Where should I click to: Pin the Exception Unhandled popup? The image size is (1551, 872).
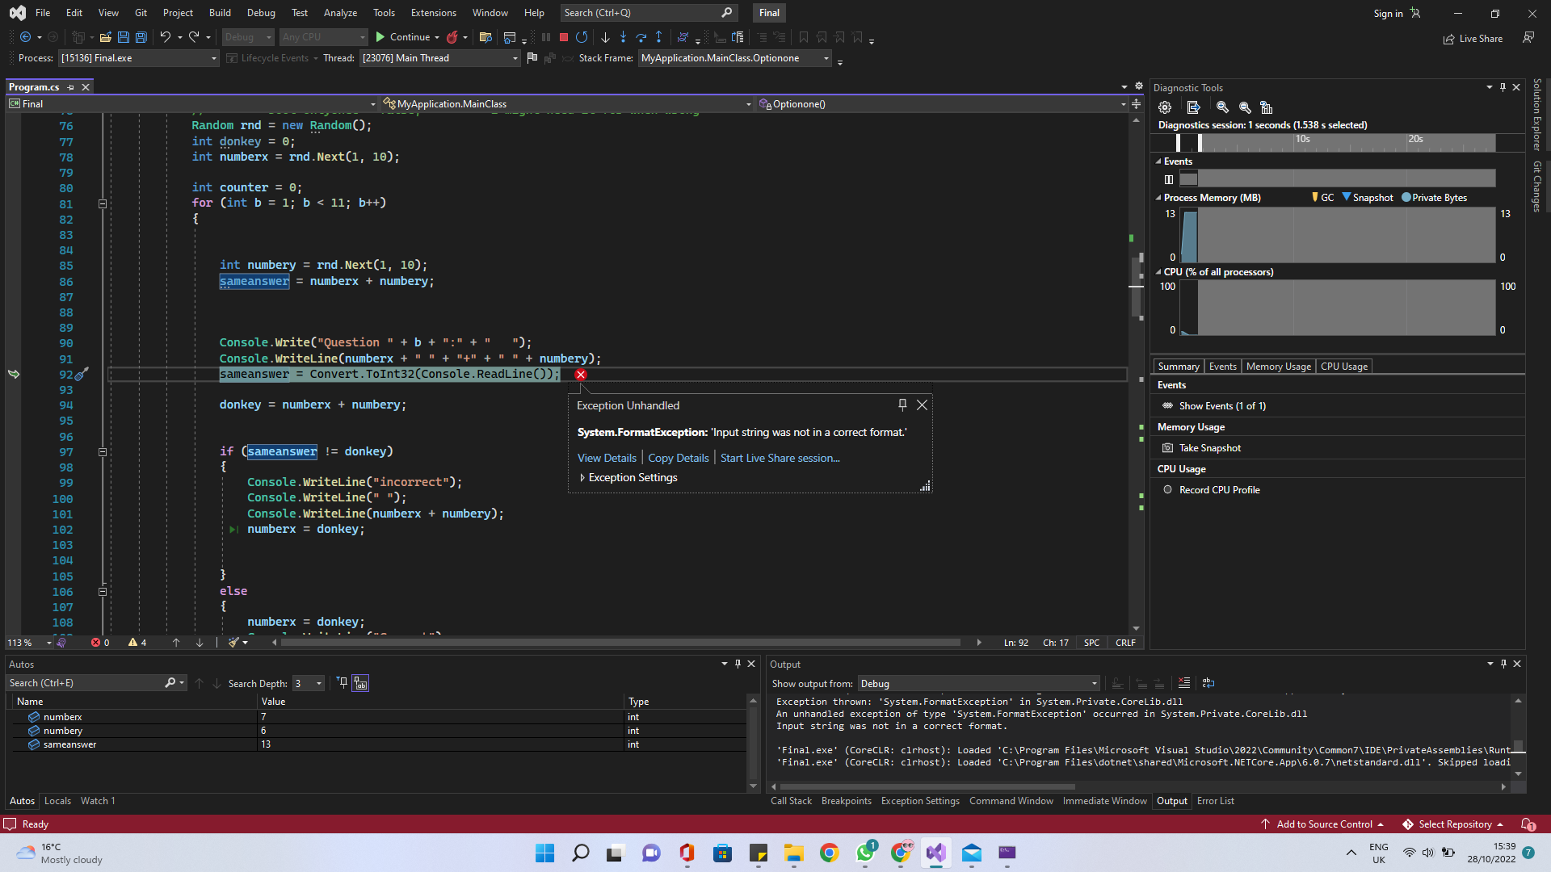click(902, 405)
